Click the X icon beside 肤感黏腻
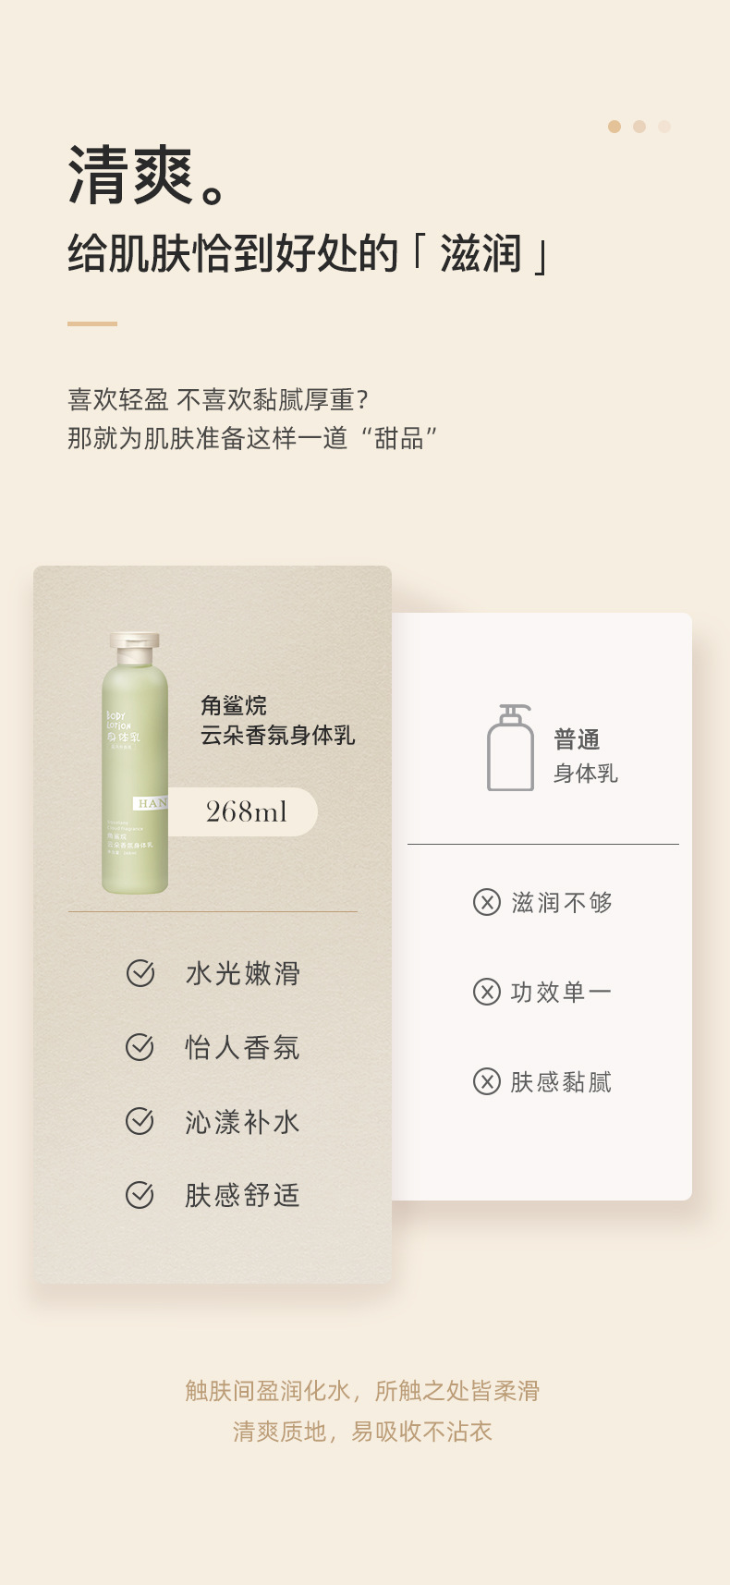 (487, 1081)
